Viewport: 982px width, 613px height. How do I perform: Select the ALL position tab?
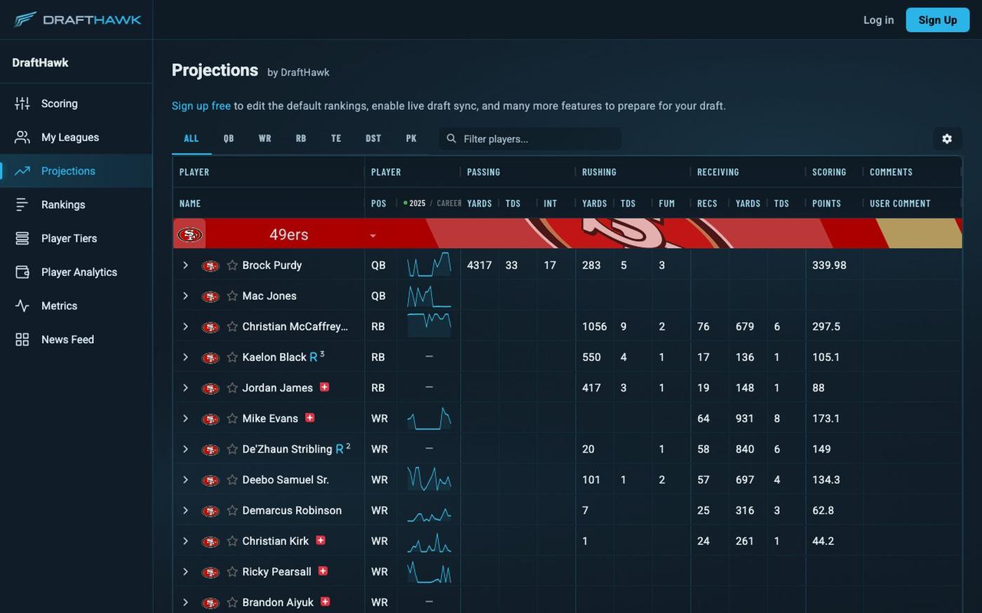tap(191, 139)
